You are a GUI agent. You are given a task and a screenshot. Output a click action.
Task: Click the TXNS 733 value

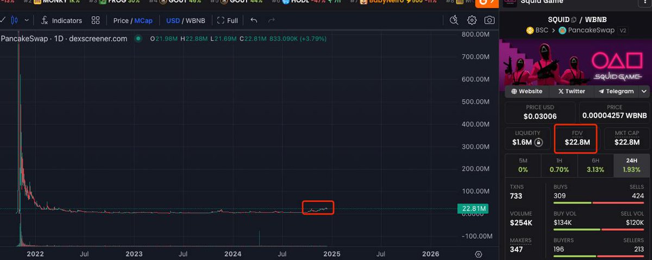click(517, 196)
